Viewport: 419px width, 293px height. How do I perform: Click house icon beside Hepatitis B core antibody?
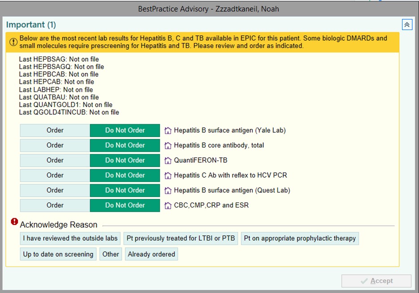[x=168, y=146]
